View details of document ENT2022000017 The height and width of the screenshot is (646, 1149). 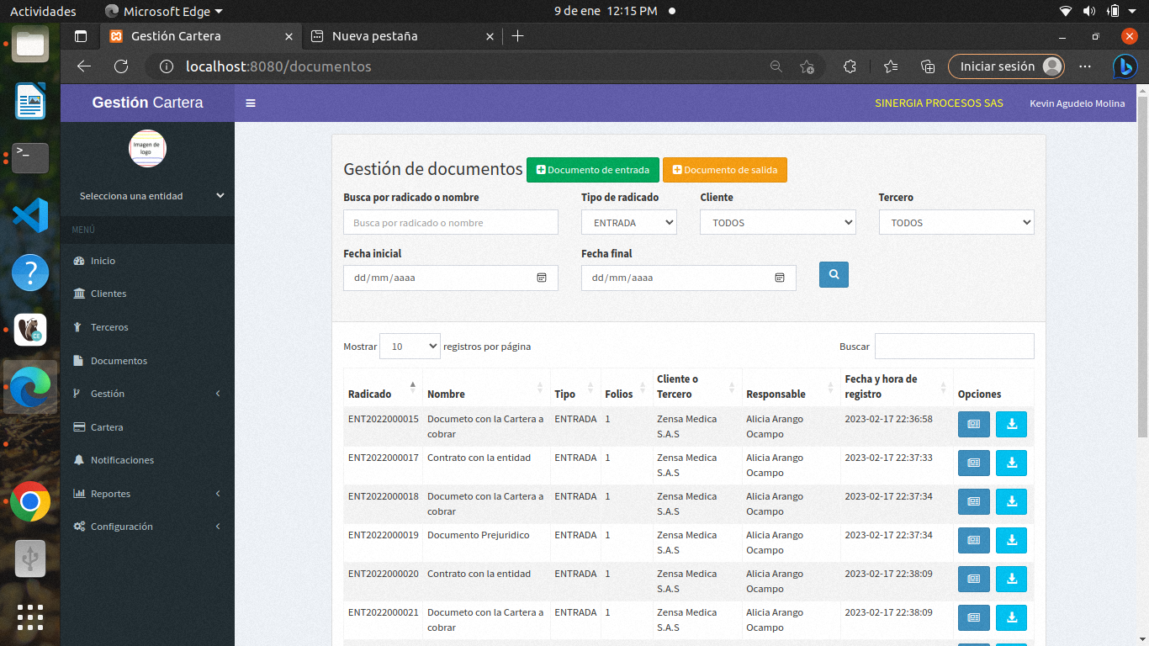tap(973, 463)
